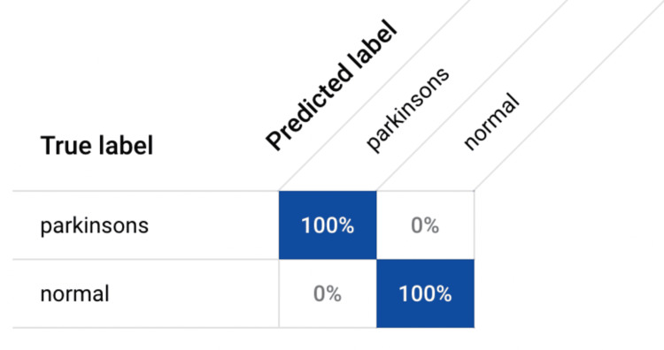664x350 pixels.
Task: Select the 'parkinsons' true label row name
Action: tap(95, 225)
